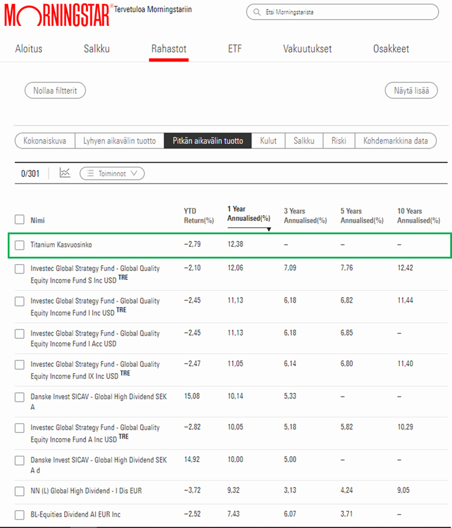Open Danske Invest Global High Dividend SEK A link
Image resolution: width=452 pixels, height=528 pixels.
click(98, 401)
